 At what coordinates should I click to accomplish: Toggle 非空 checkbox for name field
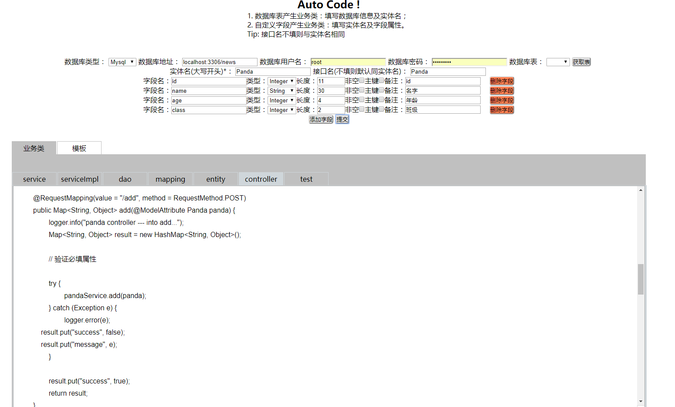(362, 90)
